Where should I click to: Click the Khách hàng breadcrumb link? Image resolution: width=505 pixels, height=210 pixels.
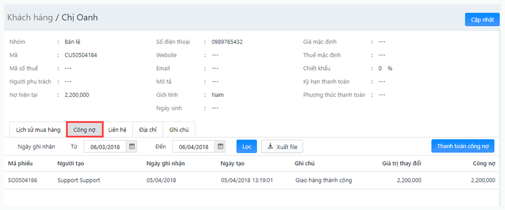[x=30, y=17]
